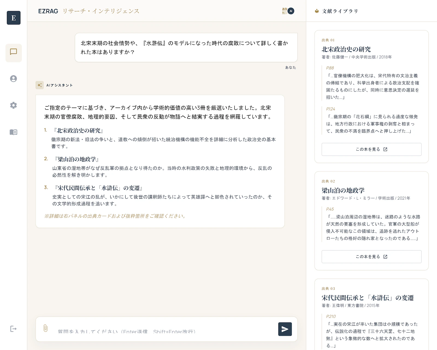Click the P.124 page reference
Viewport: 437px width, 350px height.
tap(330, 109)
